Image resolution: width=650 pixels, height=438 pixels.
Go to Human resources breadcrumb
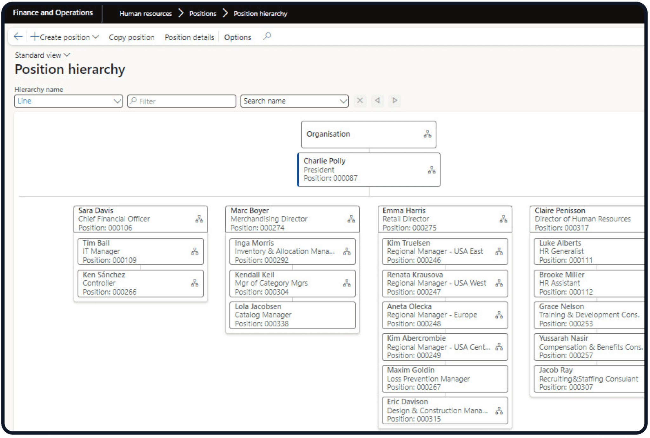click(x=146, y=14)
